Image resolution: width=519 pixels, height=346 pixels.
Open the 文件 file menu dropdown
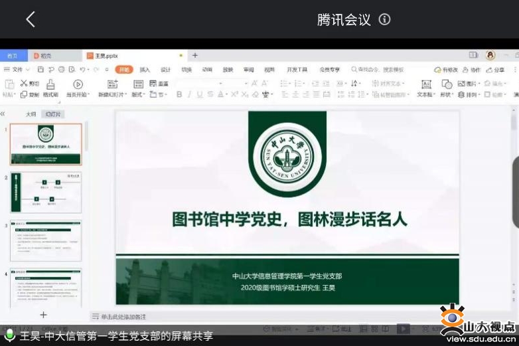[17, 70]
